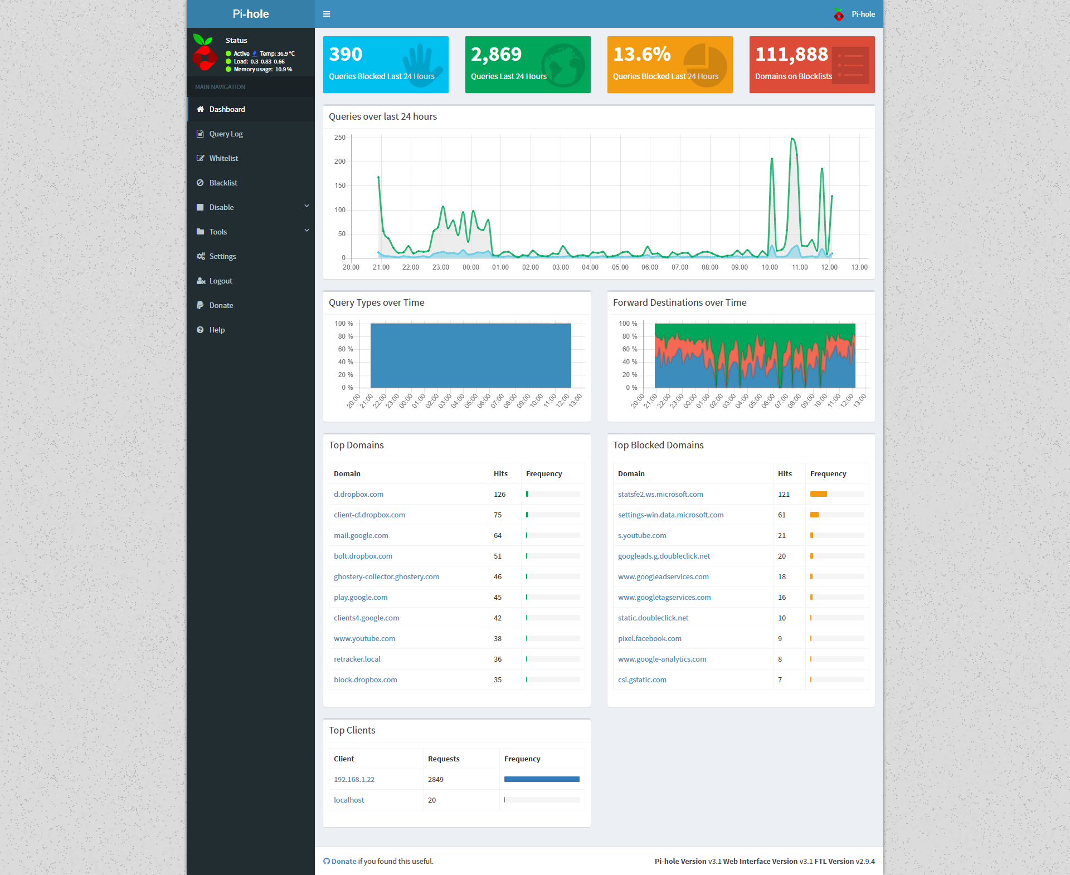
Task: Open the d.dropbox.com domain link
Action: [x=358, y=494]
